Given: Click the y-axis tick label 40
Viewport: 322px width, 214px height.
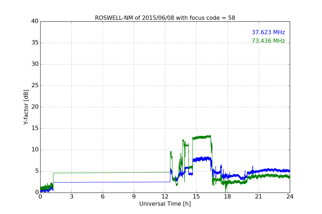Looking at the screenshot, I should click(35, 21).
